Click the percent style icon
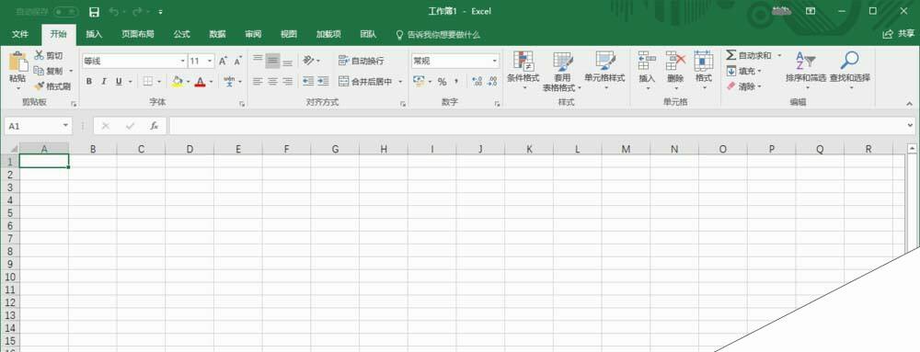The width and height of the screenshot is (920, 352). point(442,82)
